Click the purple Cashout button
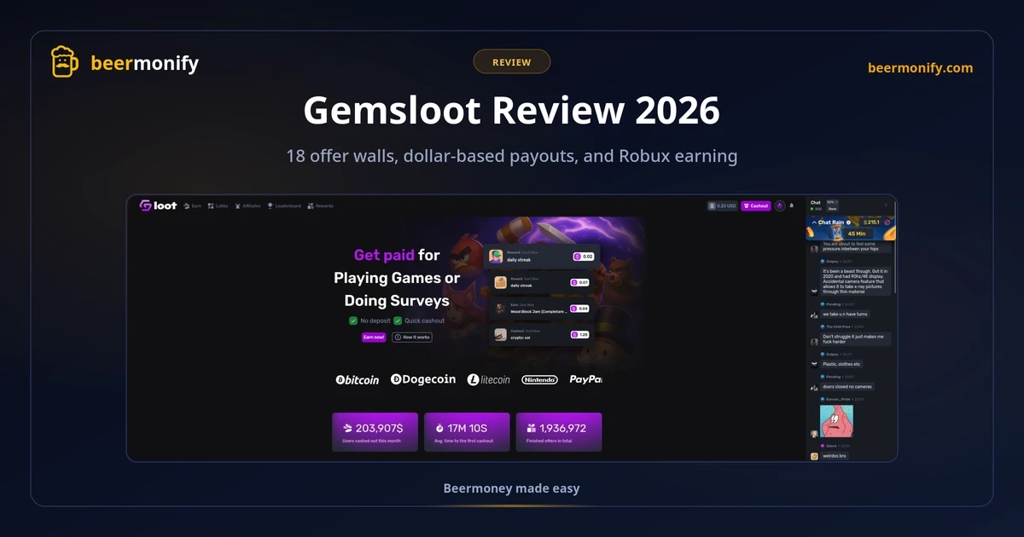Screen dimensions: 1024x537 tap(756, 205)
